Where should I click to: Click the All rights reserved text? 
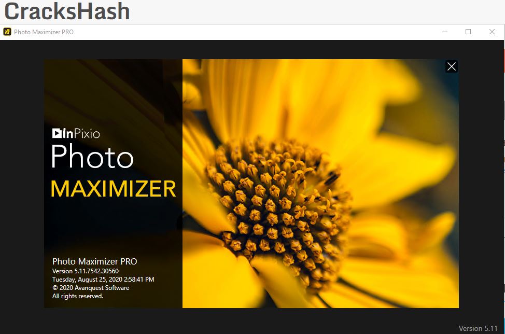click(x=78, y=296)
